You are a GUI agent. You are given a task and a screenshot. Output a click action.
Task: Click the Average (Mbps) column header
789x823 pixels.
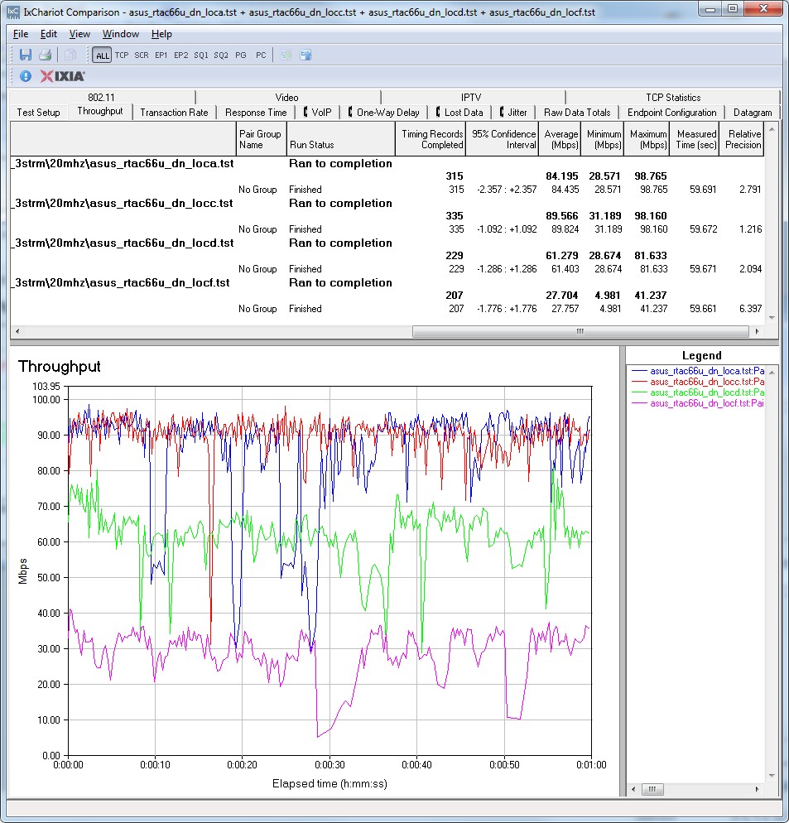click(x=560, y=139)
